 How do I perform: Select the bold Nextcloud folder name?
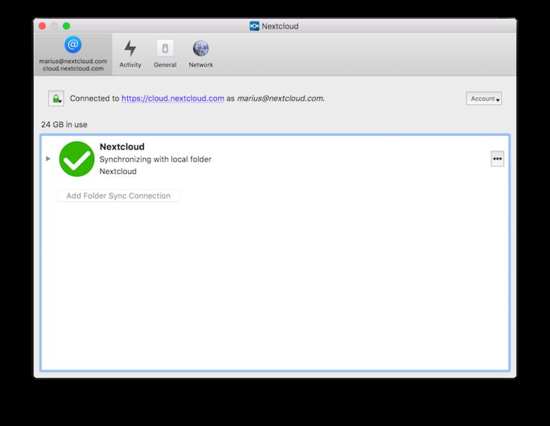tap(122, 147)
